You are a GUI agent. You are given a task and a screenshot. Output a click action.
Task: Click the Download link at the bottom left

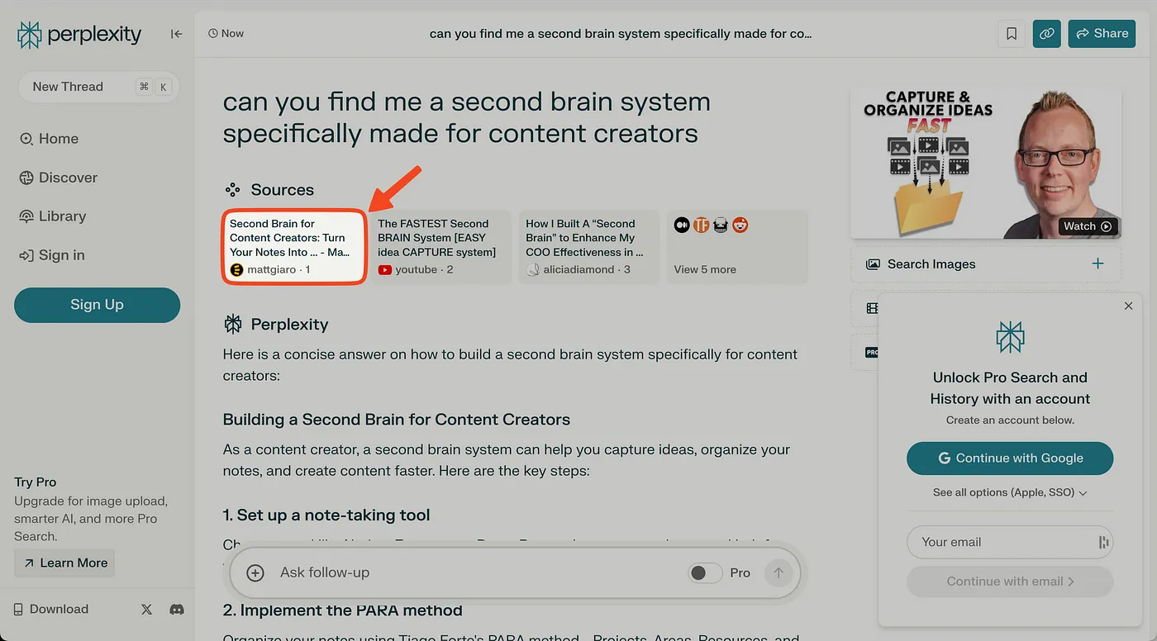tap(51, 609)
